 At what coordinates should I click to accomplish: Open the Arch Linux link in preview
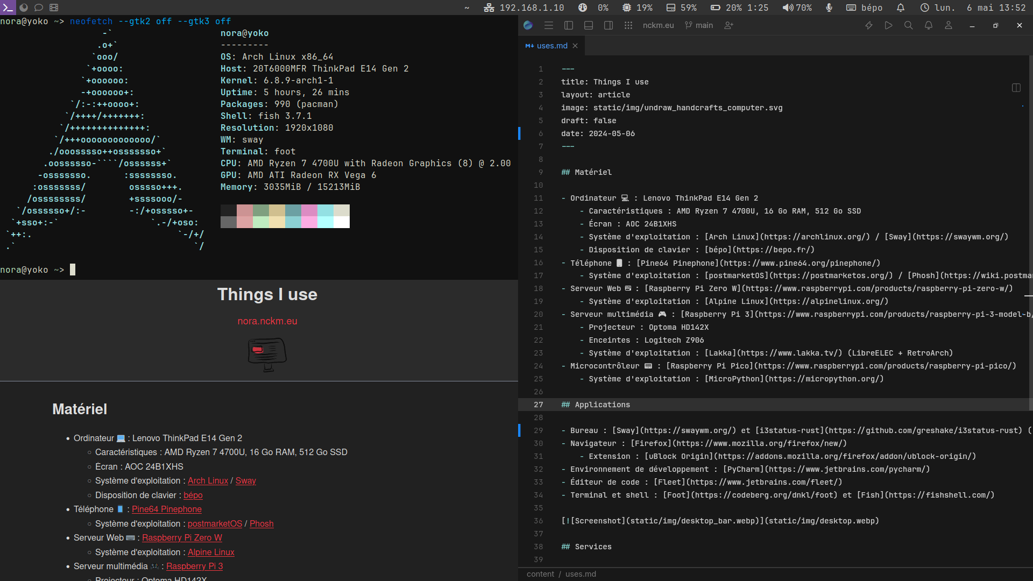tap(208, 481)
